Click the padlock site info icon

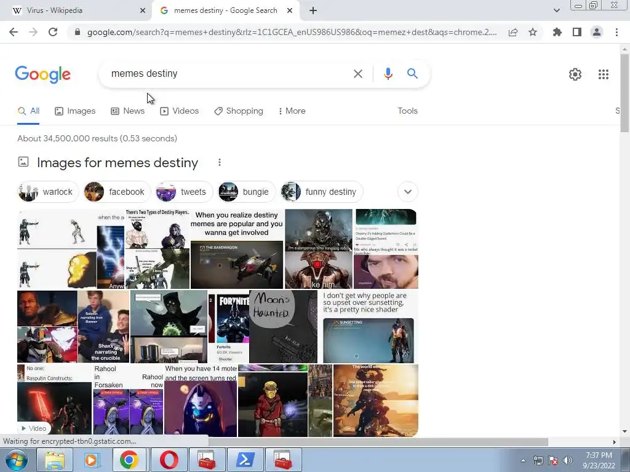(78, 32)
